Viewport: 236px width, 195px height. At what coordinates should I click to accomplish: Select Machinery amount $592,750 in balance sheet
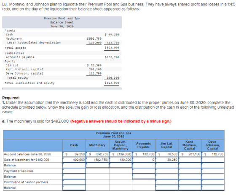94,38
